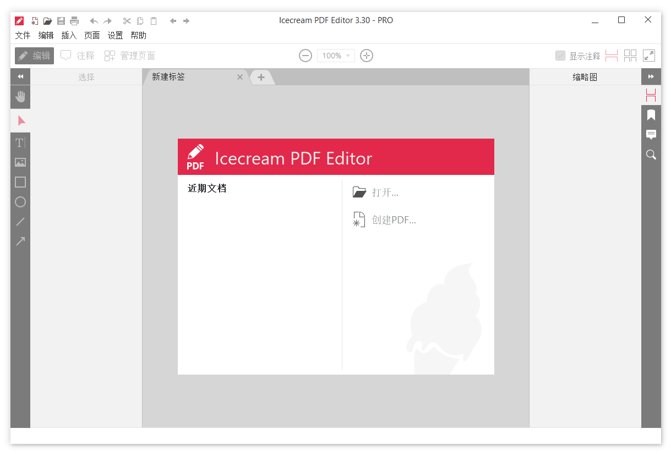Screen dimensions: 671x456
Task: Select the Rectangle shape tool
Action: [x=20, y=182]
